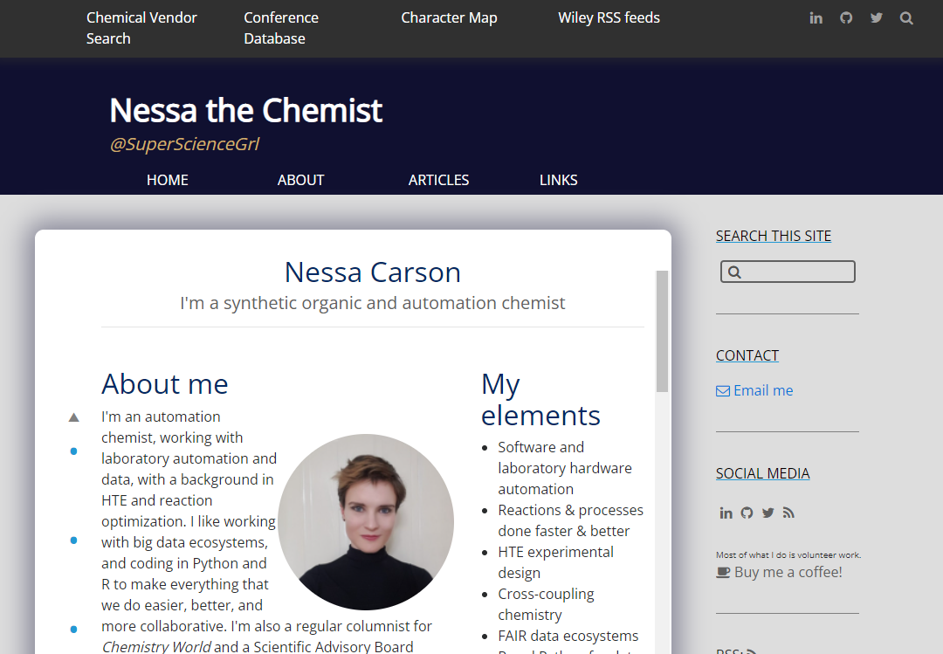Open the ARTICLES navigation tab
This screenshot has width=943, height=654.
438,180
